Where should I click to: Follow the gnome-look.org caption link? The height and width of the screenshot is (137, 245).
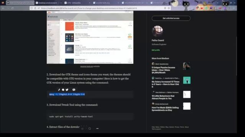click(x=87, y=66)
